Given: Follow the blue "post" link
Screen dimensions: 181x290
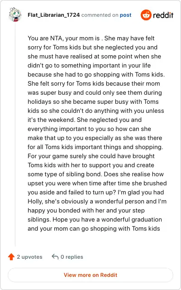Looking at the screenshot, I should [x=126, y=15].
